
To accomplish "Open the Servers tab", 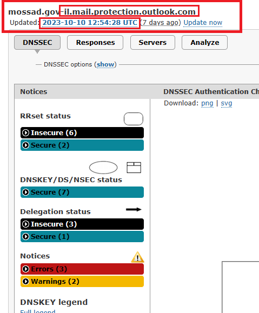I will click(152, 43).
